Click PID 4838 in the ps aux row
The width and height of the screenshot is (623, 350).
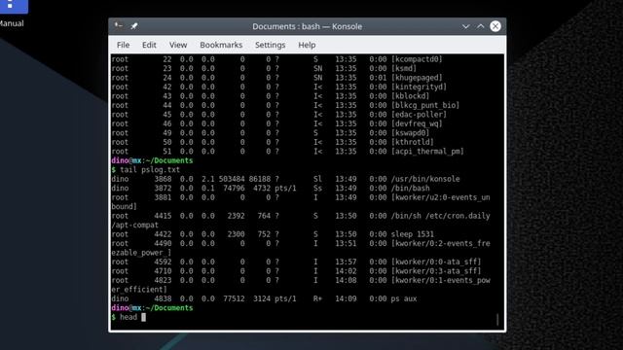click(x=163, y=298)
